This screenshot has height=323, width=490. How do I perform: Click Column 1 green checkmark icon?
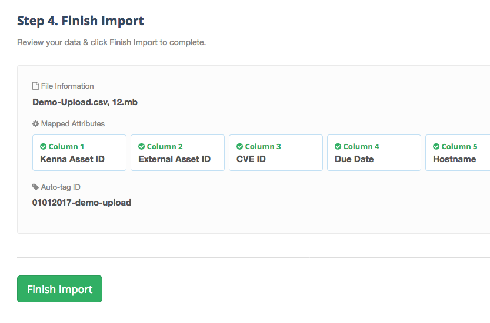pyautogui.click(x=43, y=146)
